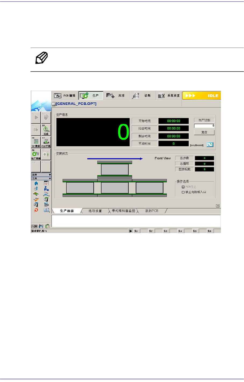This screenshot has width=244, height=382.
Task: Click the 生产计划 button
Action: point(204,120)
